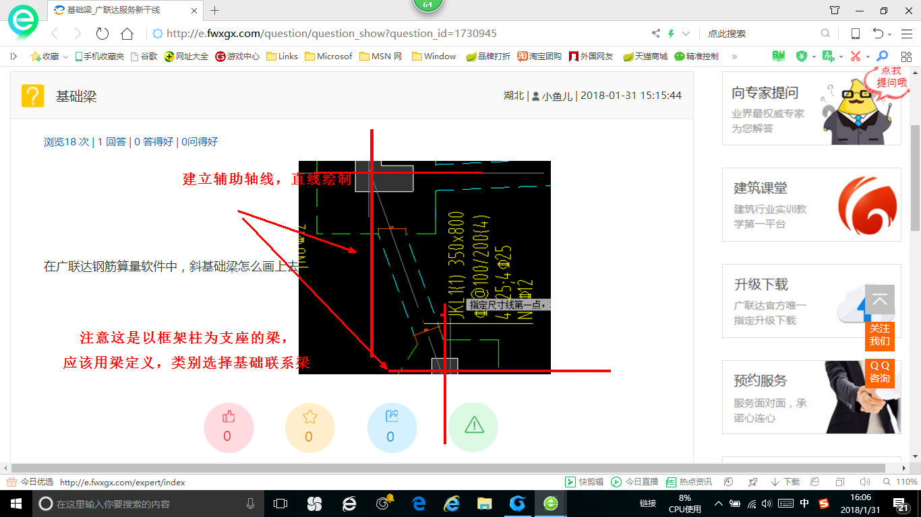Viewport: 921px width, 517px height.
Task: Click the search magnifier icon
Action: click(825, 34)
